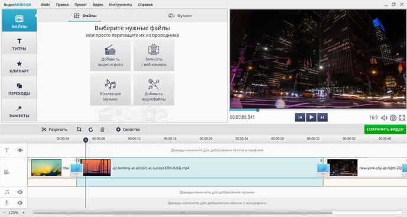Select the new-york-city-at-night clip thumbnail
Viewport: 407px width, 217px height.
342,168
